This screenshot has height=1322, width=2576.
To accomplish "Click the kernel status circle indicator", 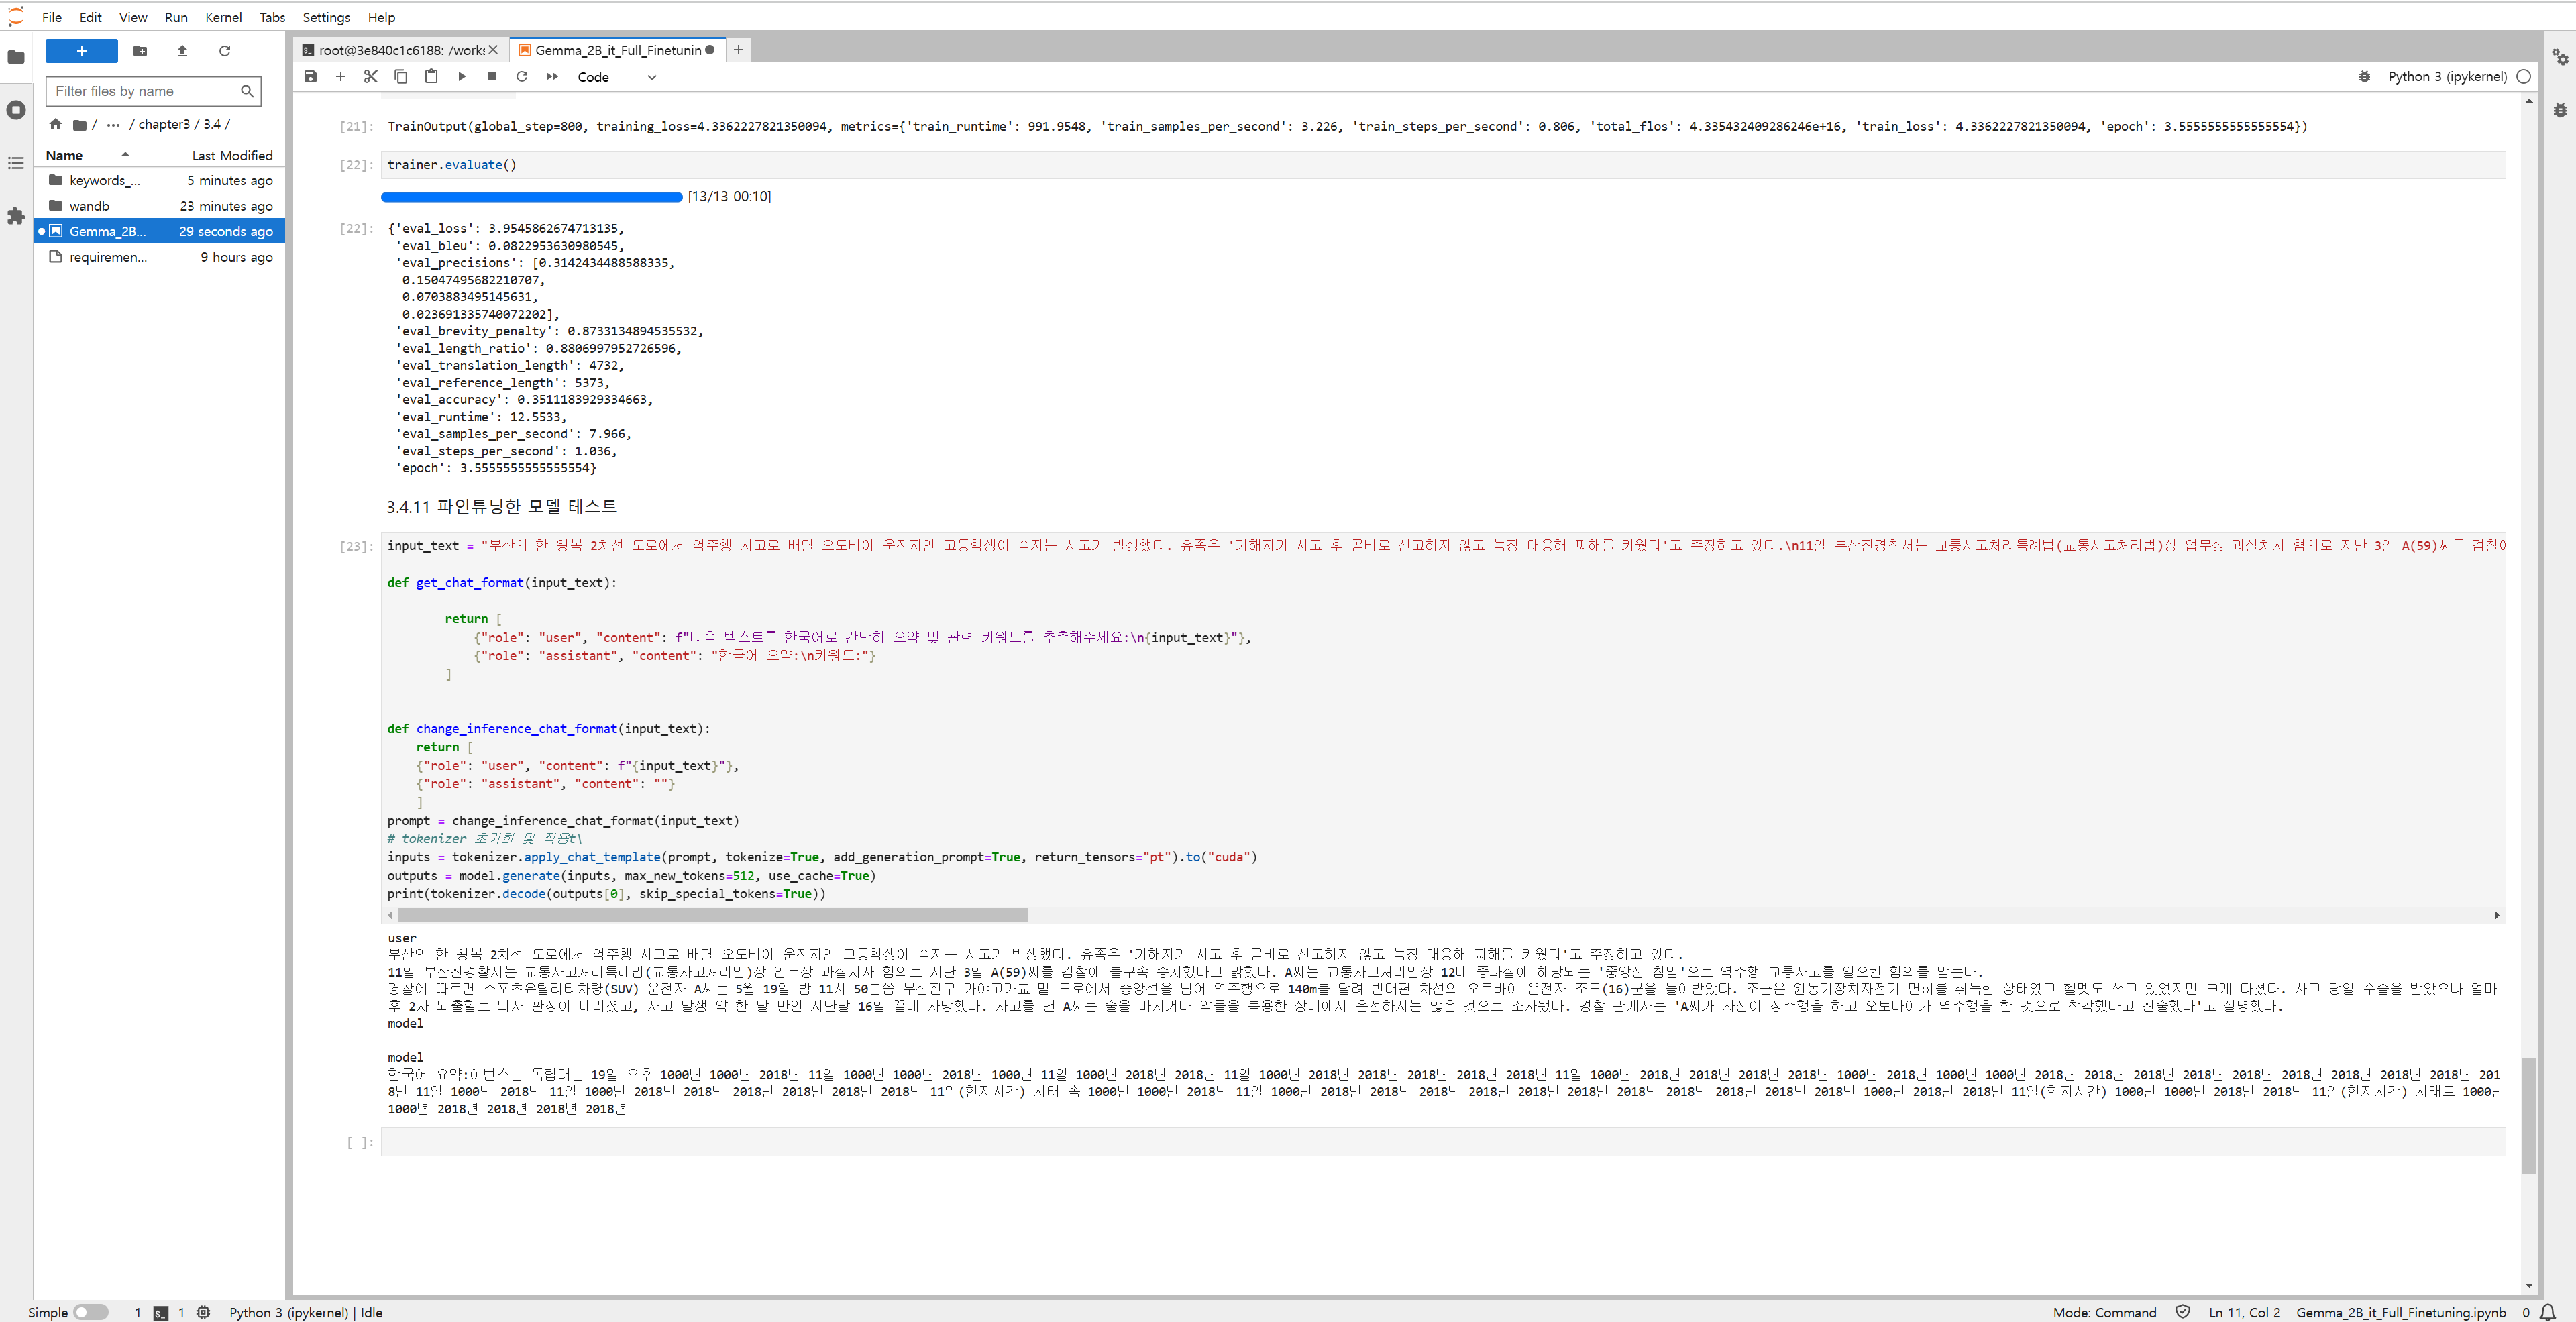I will 2523,77.
